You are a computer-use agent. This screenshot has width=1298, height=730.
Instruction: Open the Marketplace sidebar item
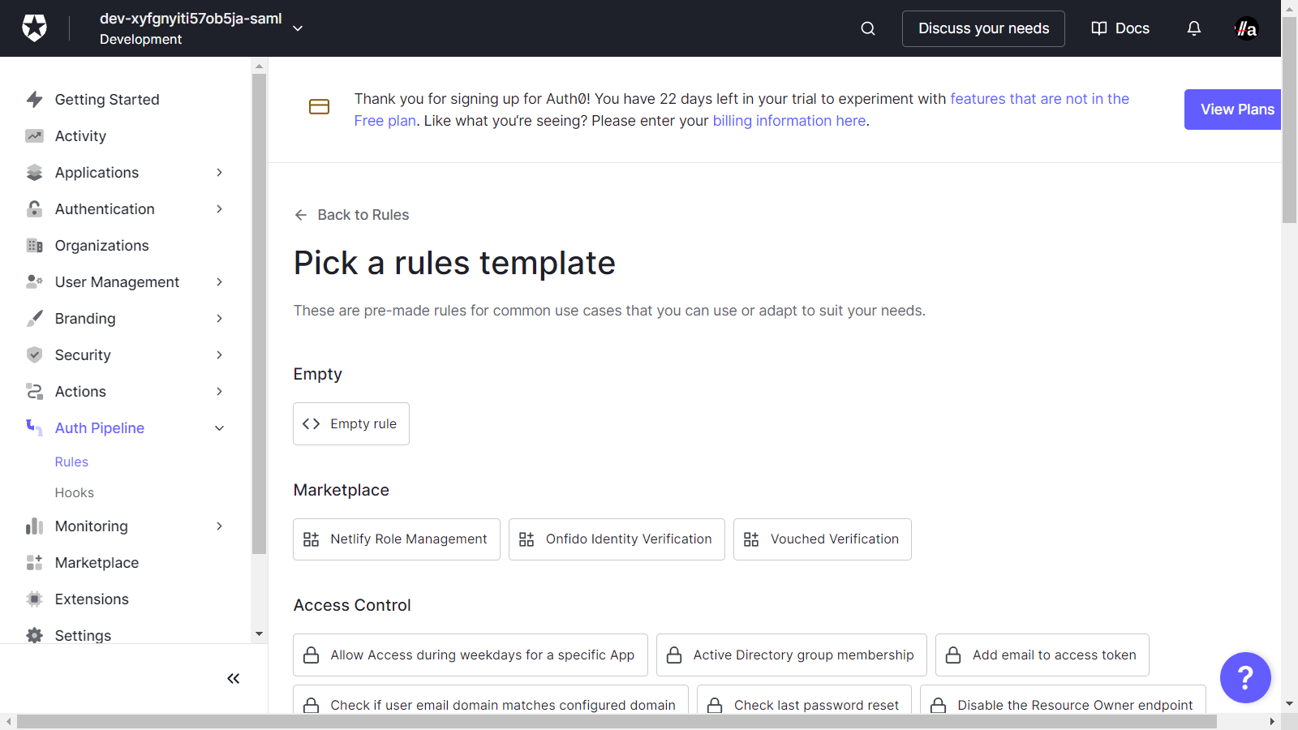tap(97, 563)
